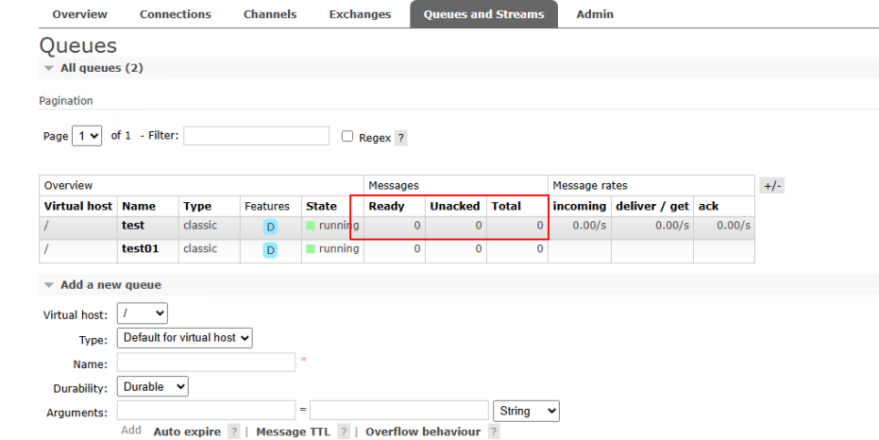
Task: Open the Overview tab
Action: pyautogui.click(x=79, y=14)
